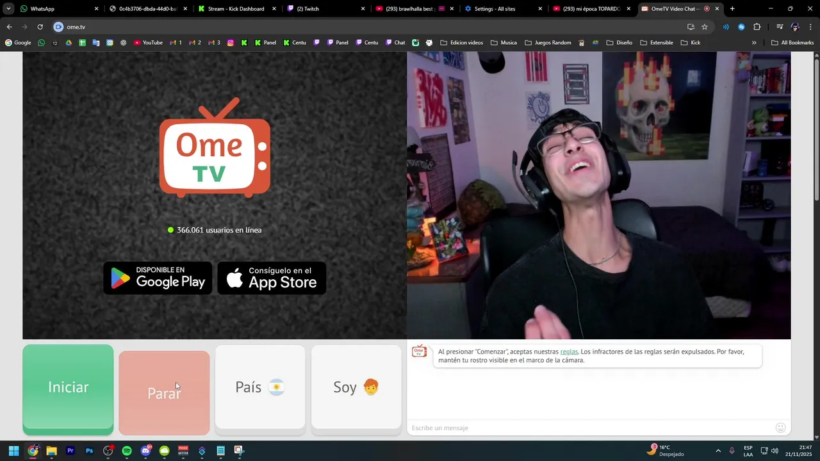Image resolution: width=820 pixels, height=461 pixels.
Task: Open the Musica bookmark folder
Action: [504, 43]
